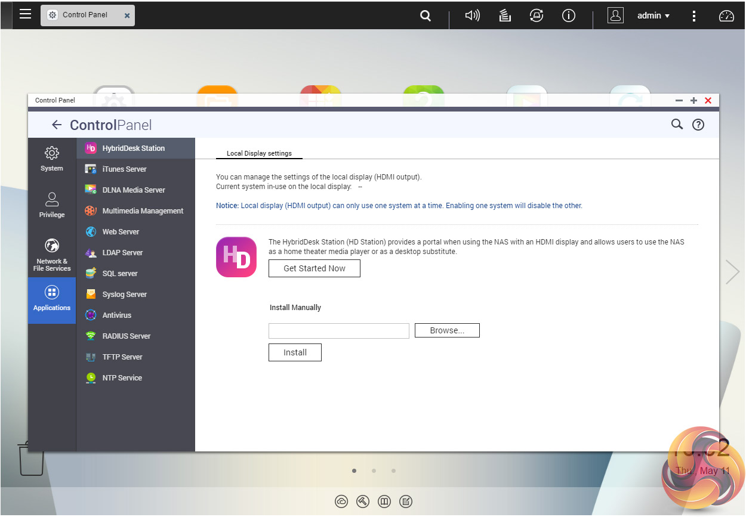This screenshot has width=746, height=517.
Task: Click the utility tools icon in bottom bar
Action: tap(363, 501)
